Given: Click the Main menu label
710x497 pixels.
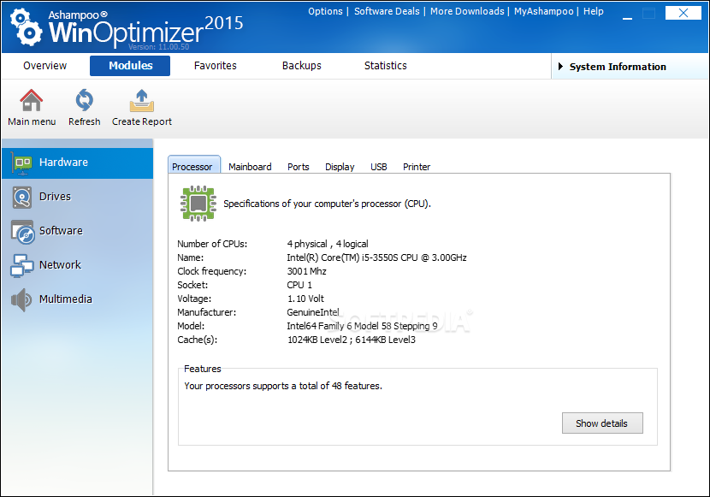Looking at the screenshot, I should coord(32,121).
